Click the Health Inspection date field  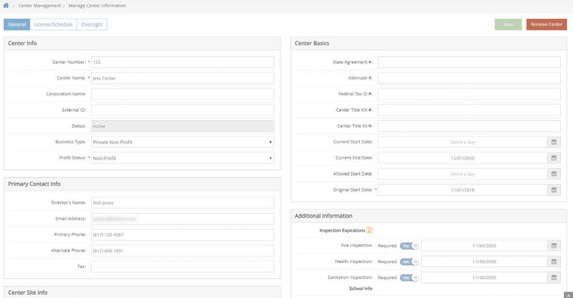(x=484, y=262)
